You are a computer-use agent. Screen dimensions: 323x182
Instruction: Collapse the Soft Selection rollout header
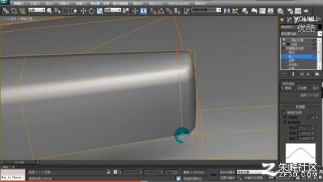pyautogui.click(x=300, y=107)
